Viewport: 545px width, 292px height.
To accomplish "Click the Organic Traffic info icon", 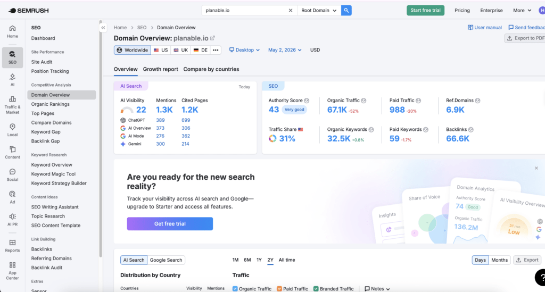I will [364, 101].
